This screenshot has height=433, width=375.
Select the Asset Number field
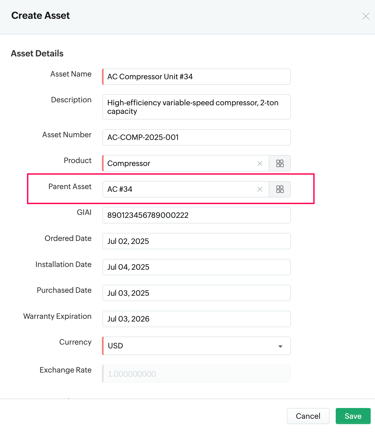pyautogui.click(x=196, y=138)
